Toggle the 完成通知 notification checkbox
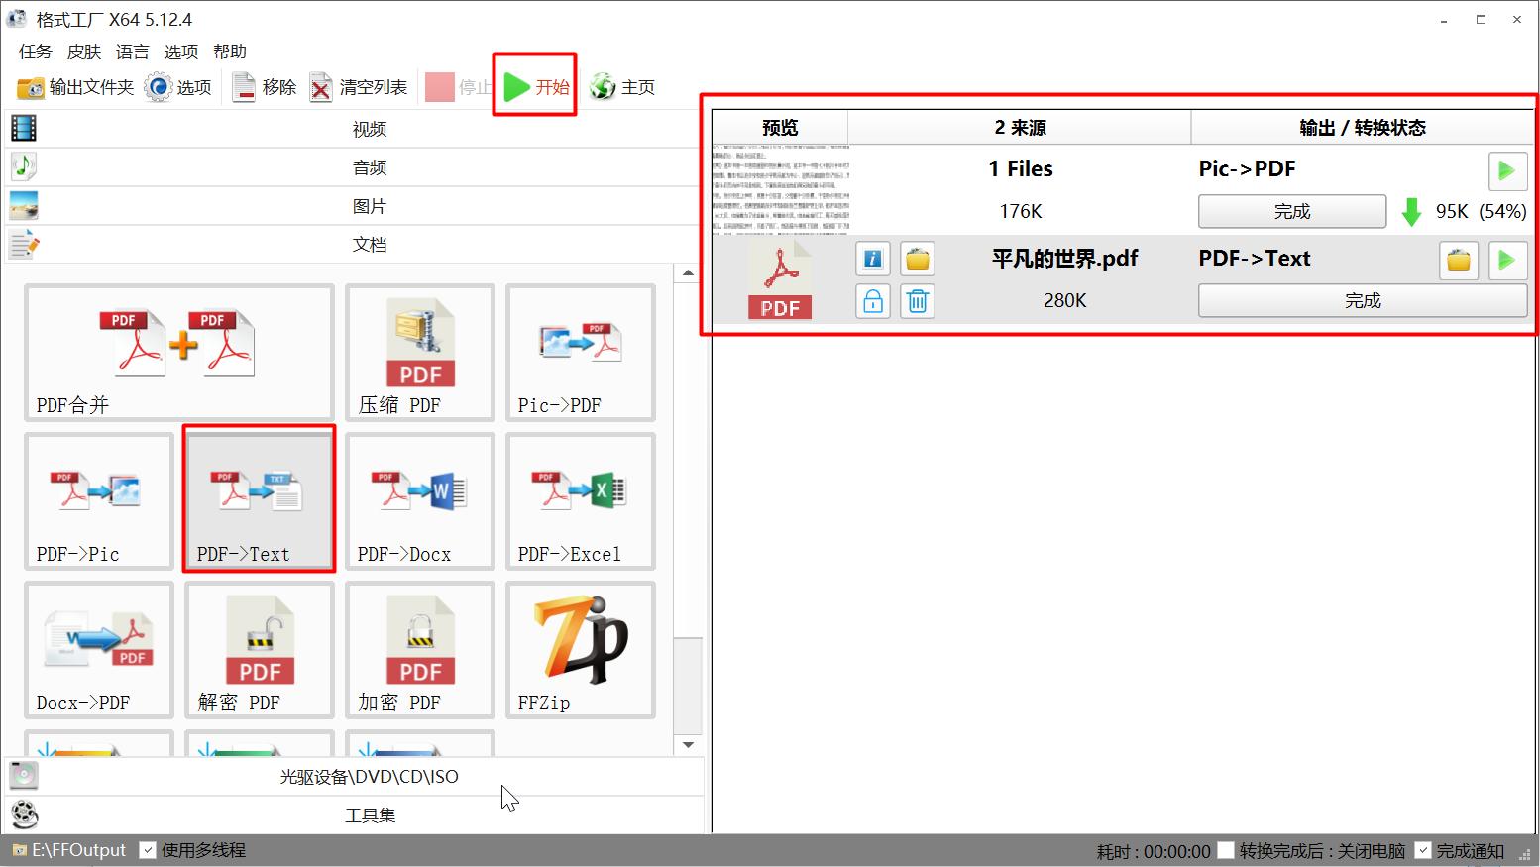This screenshot has height=867, width=1540. 1424,849
